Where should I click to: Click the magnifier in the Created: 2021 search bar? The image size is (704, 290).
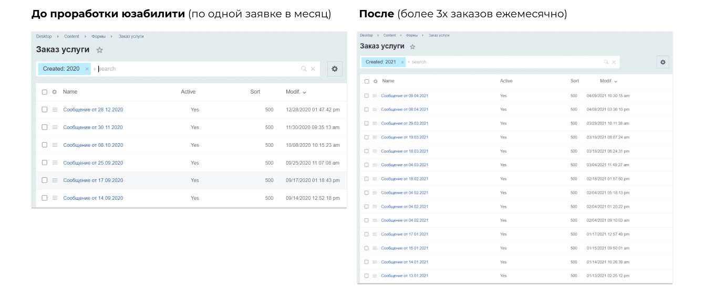606,62
